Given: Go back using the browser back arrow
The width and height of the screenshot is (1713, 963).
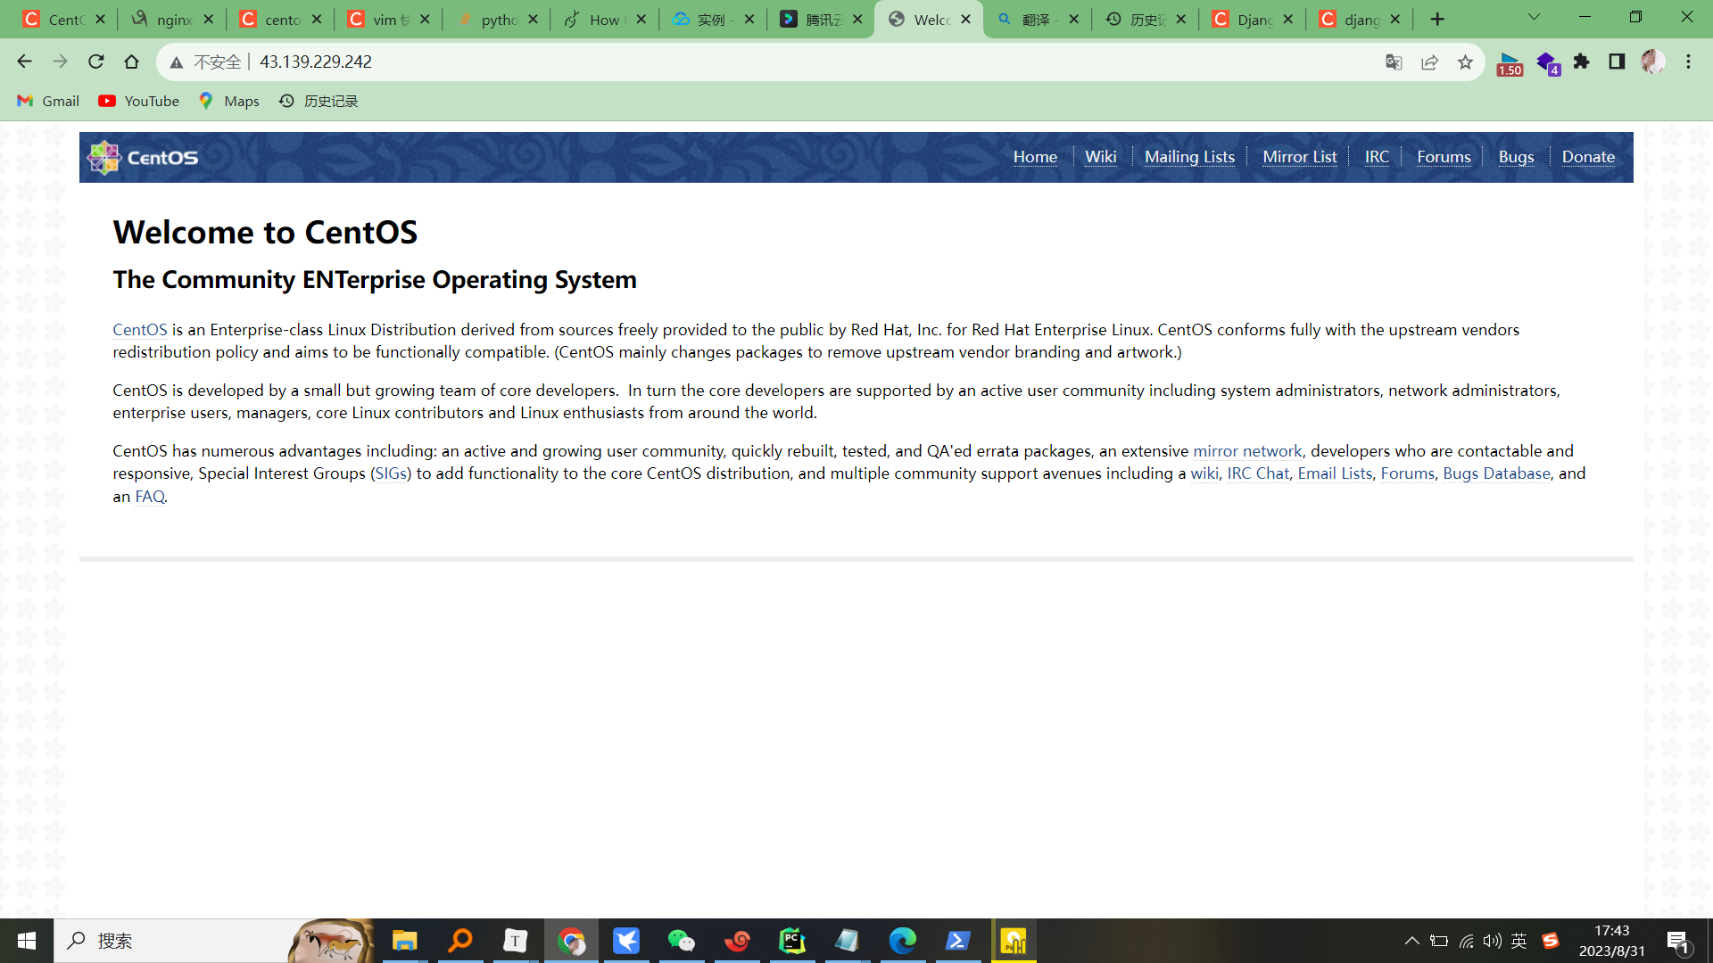Looking at the screenshot, I should [24, 62].
